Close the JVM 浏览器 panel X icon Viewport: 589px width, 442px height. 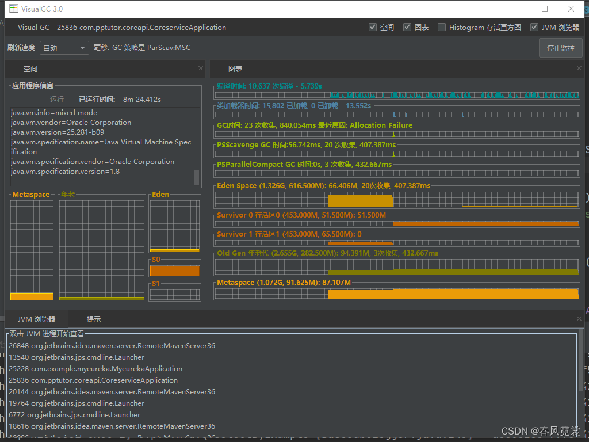pyautogui.click(x=579, y=318)
